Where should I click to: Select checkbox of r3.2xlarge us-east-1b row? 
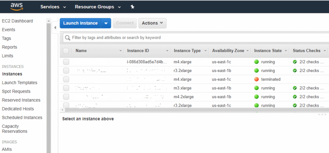point(66,71)
